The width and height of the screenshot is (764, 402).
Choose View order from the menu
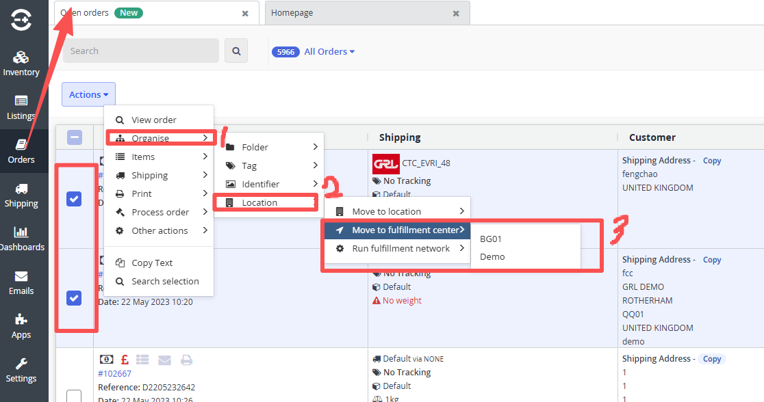point(160,120)
